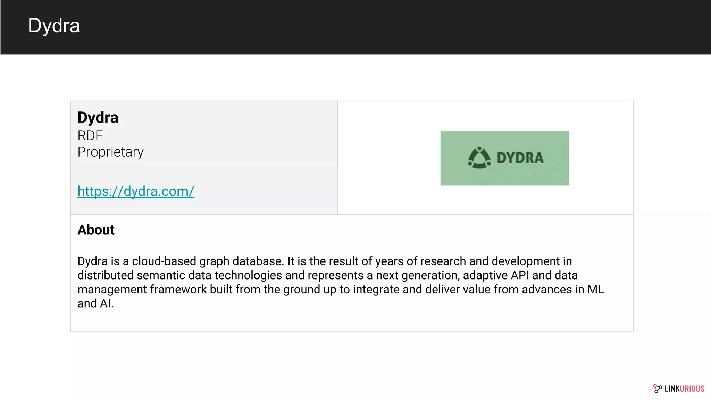The width and height of the screenshot is (711, 400).
Task: Click the bold "Dydra" heading in the table
Action: (98, 117)
